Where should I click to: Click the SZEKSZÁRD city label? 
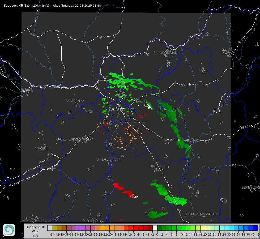[x=94, y=221]
